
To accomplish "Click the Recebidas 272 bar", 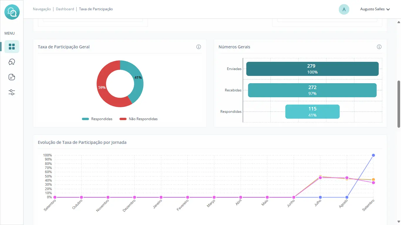I will 312,90.
